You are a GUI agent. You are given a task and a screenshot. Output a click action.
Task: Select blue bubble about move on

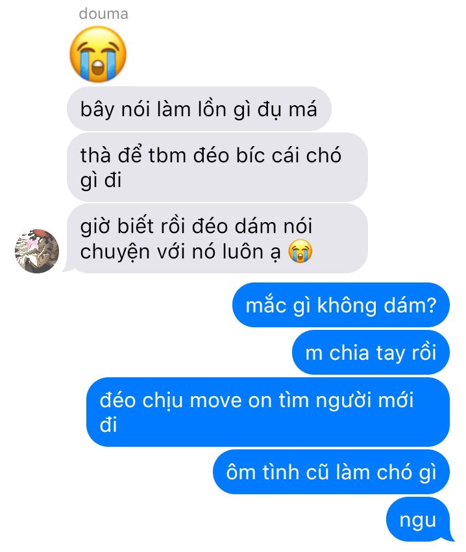pyautogui.click(x=268, y=412)
